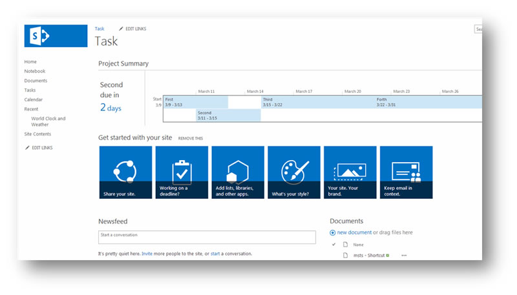Image resolution: width=517 pixels, height=295 pixels.
Task: Click the pencil EDIT LINKS in top navigation
Action: (x=131, y=29)
